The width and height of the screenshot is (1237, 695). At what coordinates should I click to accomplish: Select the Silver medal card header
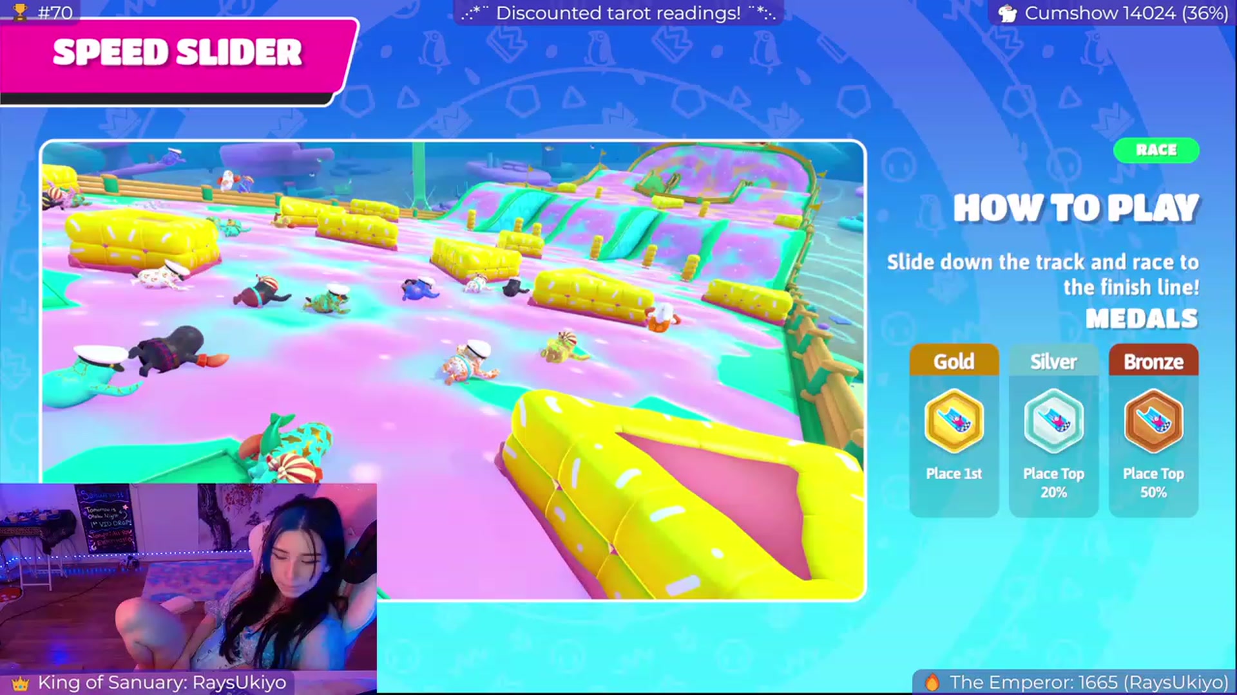[1053, 361]
